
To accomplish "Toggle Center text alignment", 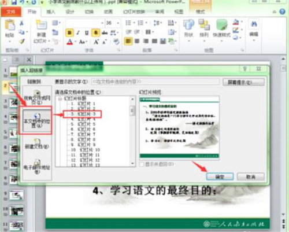I will click(137, 41).
